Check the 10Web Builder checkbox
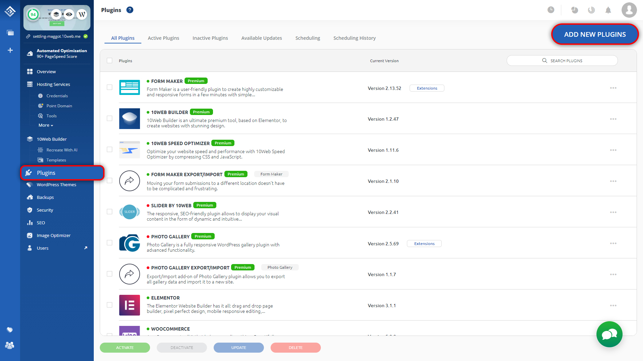This screenshot has width=643, height=361. [110, 118]
